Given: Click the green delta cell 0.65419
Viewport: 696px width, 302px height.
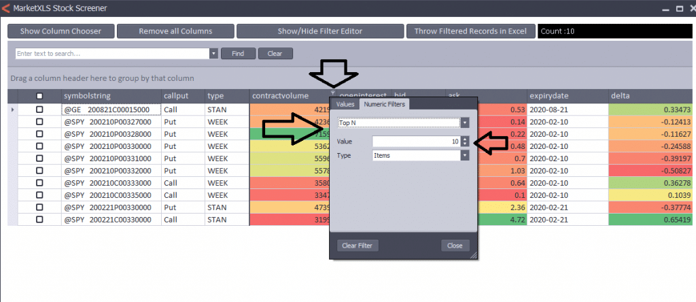Looking at the screenshot, I should tap(650, 220).
